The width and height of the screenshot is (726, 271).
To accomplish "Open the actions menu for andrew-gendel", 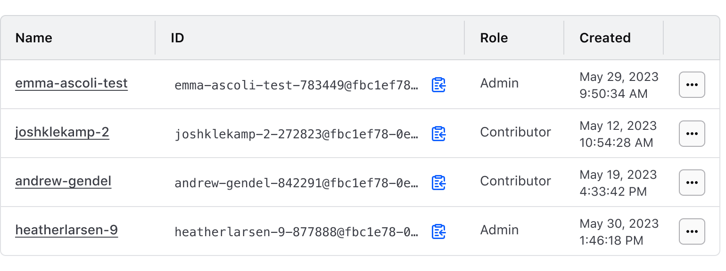I will [692, 183].
